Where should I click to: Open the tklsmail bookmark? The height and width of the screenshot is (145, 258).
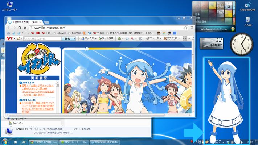point(74,33)
